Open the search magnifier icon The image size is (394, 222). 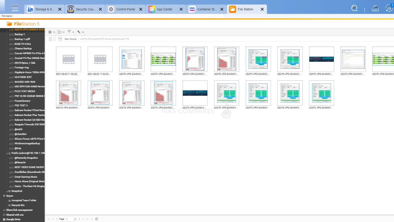click(x=354, y=8)
